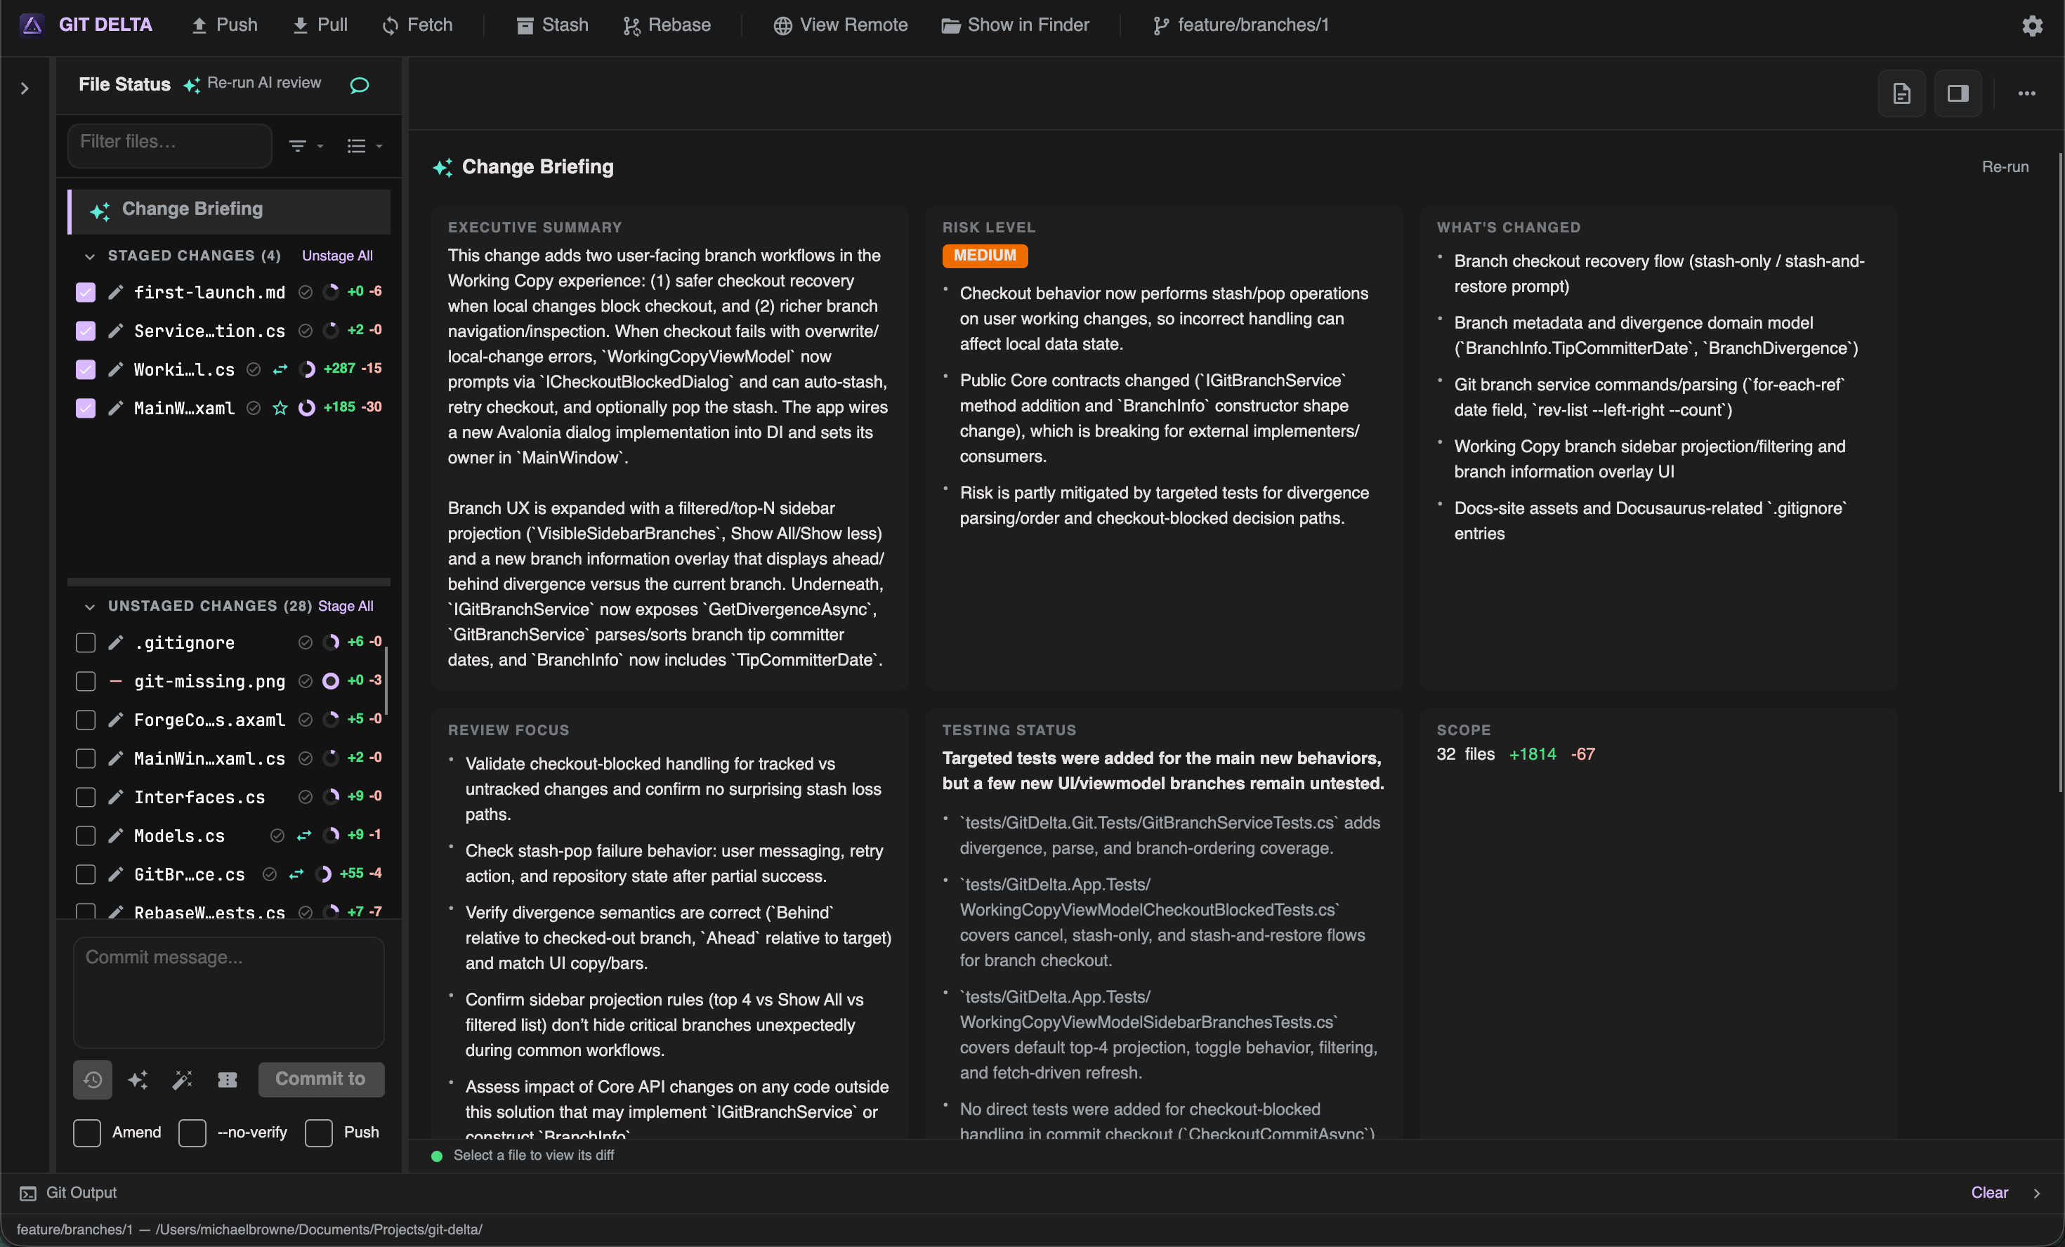Open settings with the gear icon

coord(2032,25)
